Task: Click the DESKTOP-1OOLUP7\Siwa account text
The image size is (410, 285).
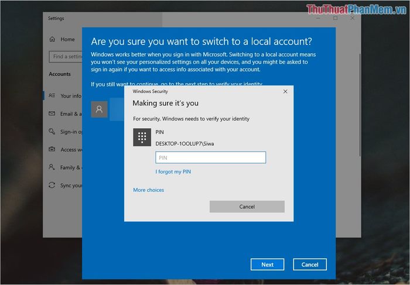Action: pyautogui.click(x=184, y=144)
